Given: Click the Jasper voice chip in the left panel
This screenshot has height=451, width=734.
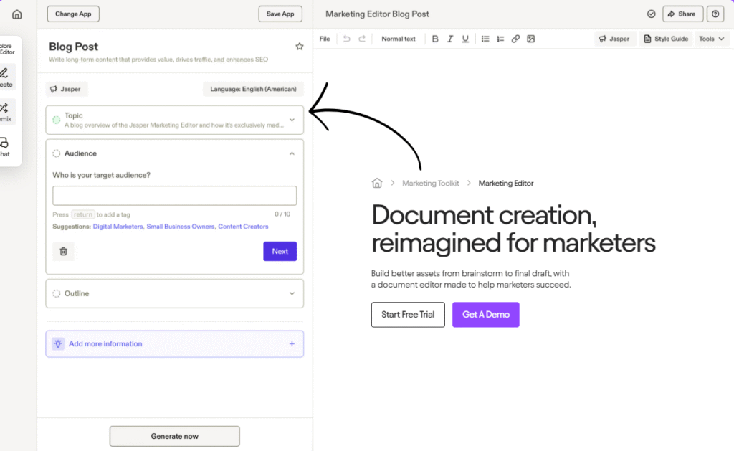Looking at the screenshot, I should tap(66, 89).
